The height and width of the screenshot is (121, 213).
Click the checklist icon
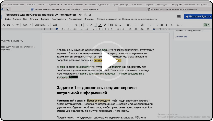tap(142, 25)
